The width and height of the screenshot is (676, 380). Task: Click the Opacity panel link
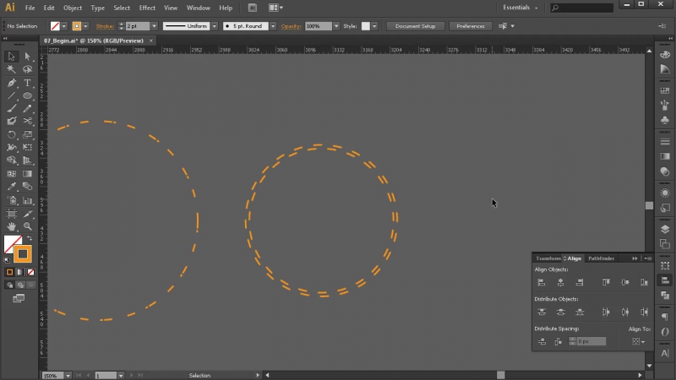coord(291,26)
